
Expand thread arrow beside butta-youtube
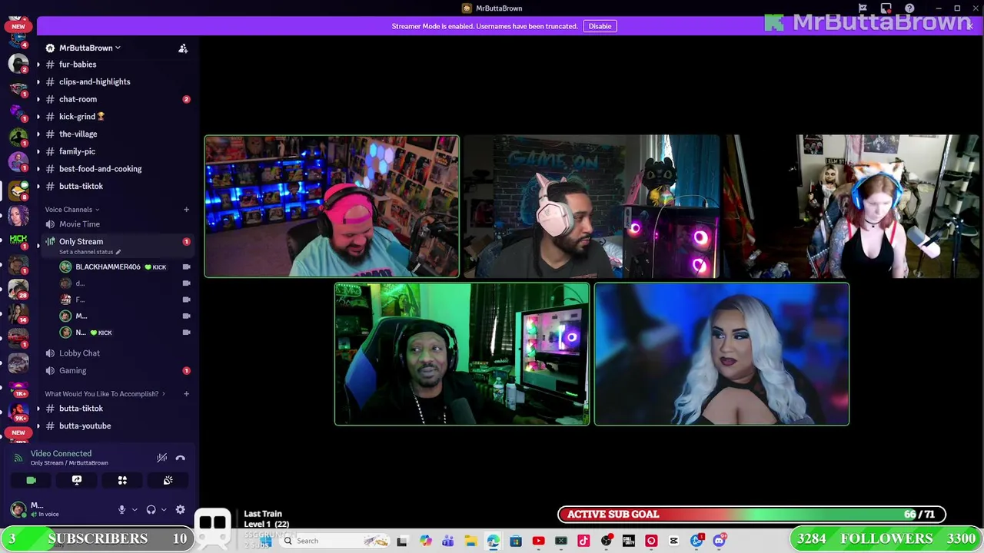coord(38,426)
